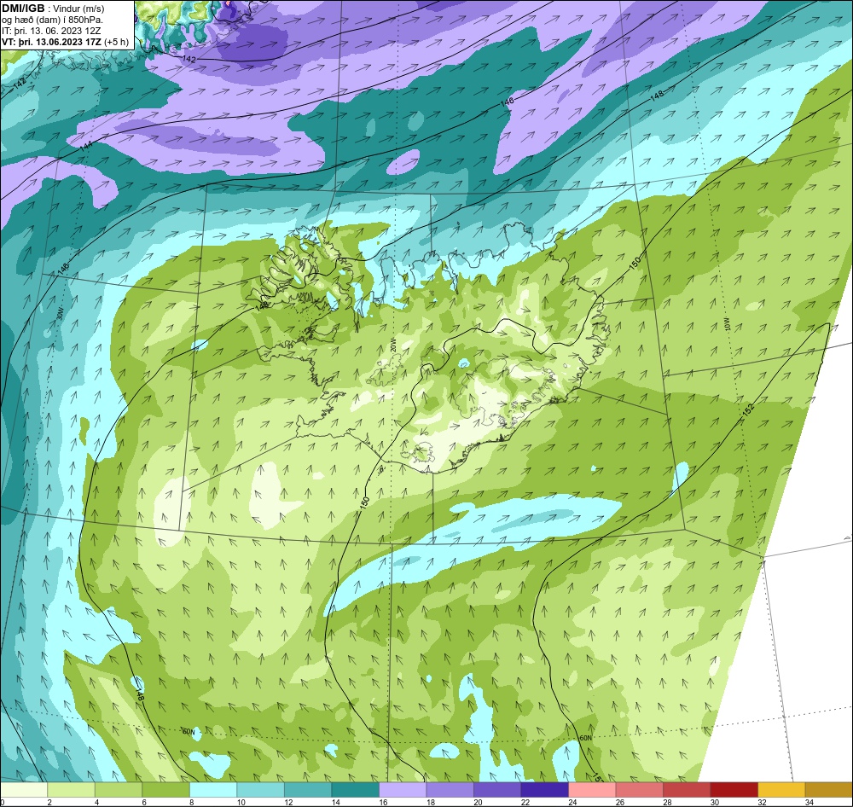The image size is (853, 807).
Task: Select the legend tick label "24"
Action: coord(572,802)
